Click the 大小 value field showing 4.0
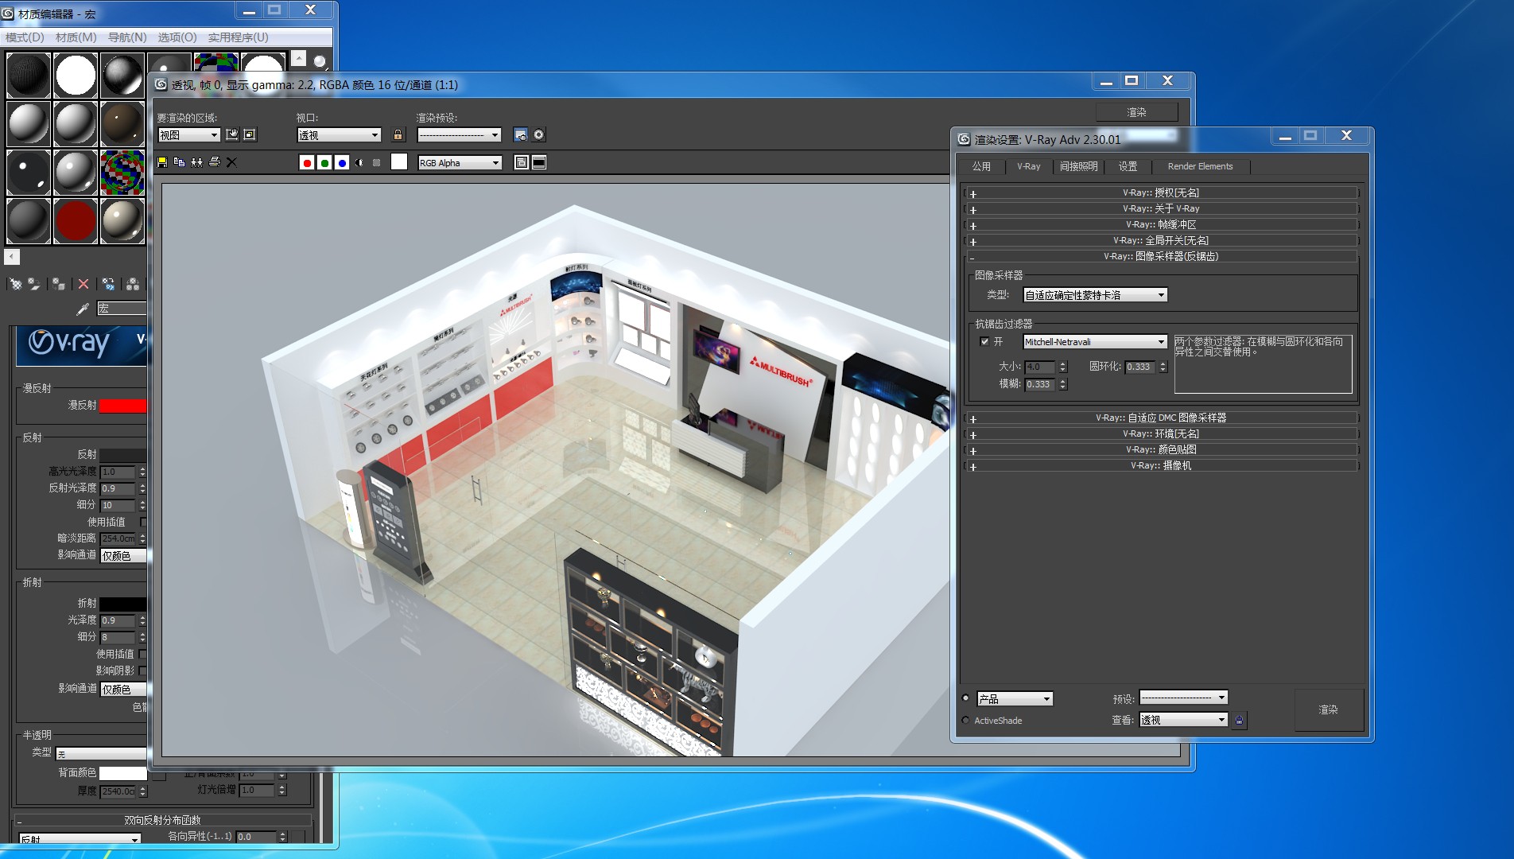 point(1040,367)
